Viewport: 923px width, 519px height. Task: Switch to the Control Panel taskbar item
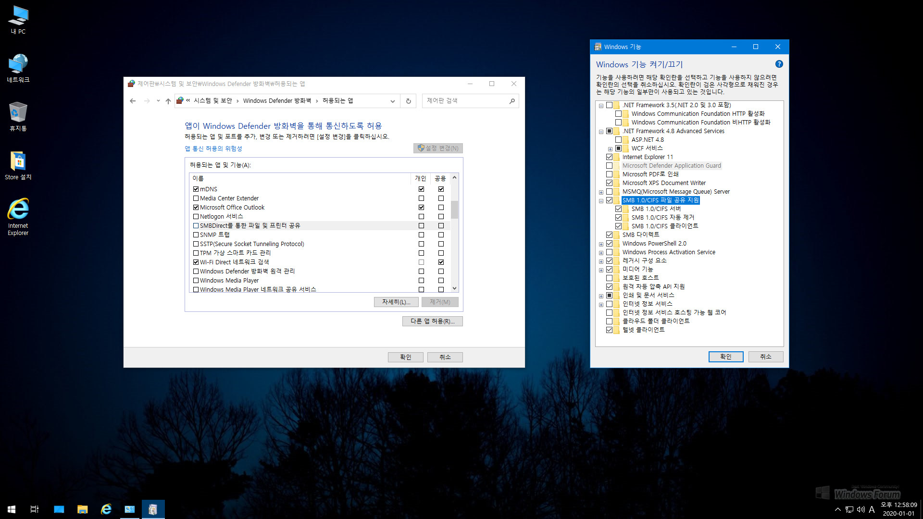click(x=130, y=509)
